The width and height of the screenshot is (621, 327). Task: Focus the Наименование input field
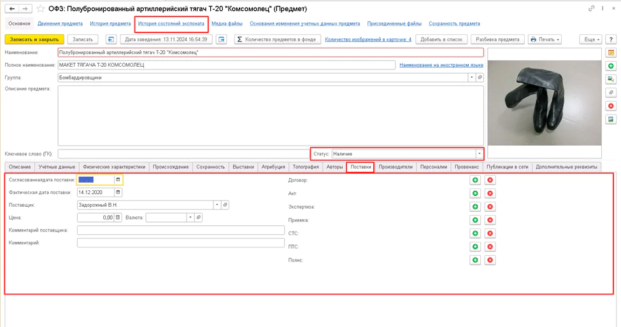[x=271, y=52]
